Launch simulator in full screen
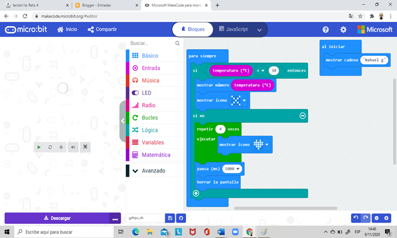397x238 pixels. pos(86,147)
